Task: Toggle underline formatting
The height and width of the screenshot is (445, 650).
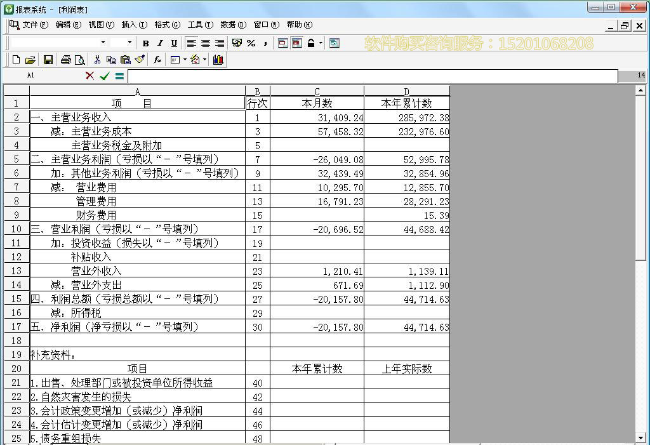Action: tap(173, 43)
